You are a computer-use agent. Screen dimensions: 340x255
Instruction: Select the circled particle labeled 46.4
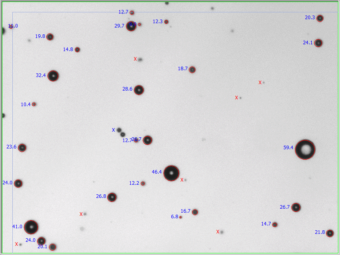[171, 173]
